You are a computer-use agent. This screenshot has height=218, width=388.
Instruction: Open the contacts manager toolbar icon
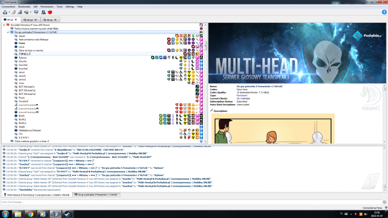pyautogui.click(x=43, y=12)
